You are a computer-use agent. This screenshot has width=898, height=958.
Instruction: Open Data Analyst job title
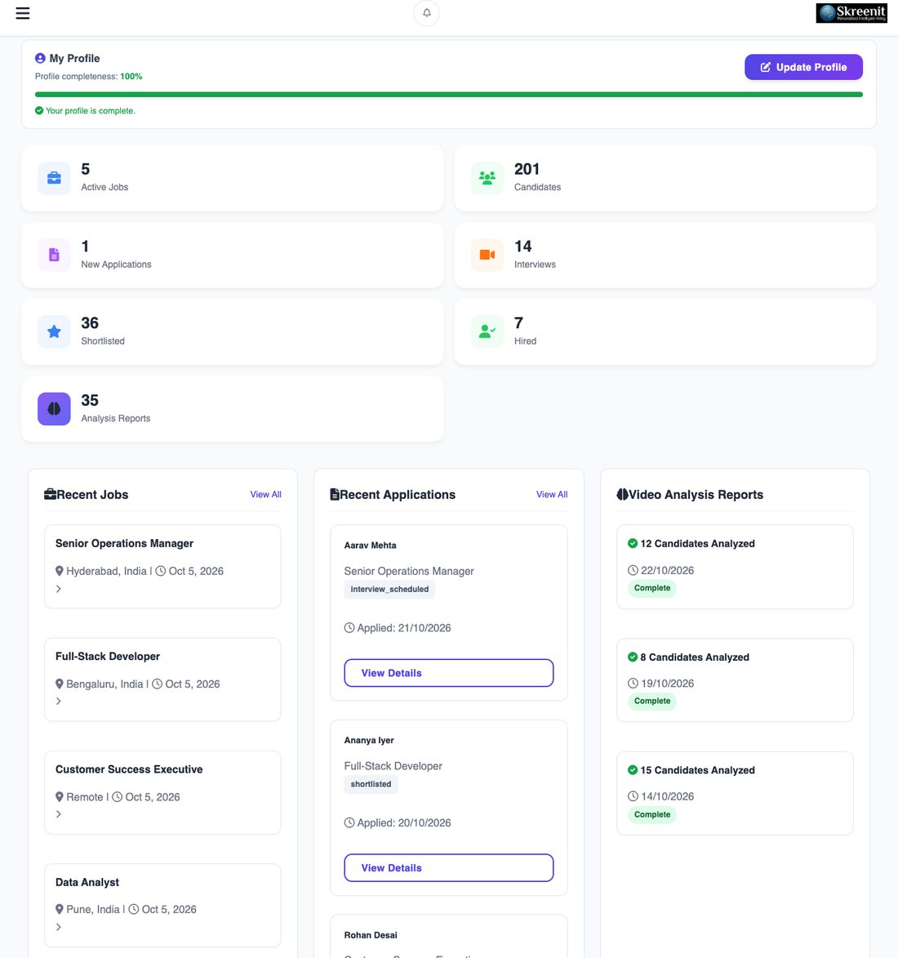click(87, 882)
